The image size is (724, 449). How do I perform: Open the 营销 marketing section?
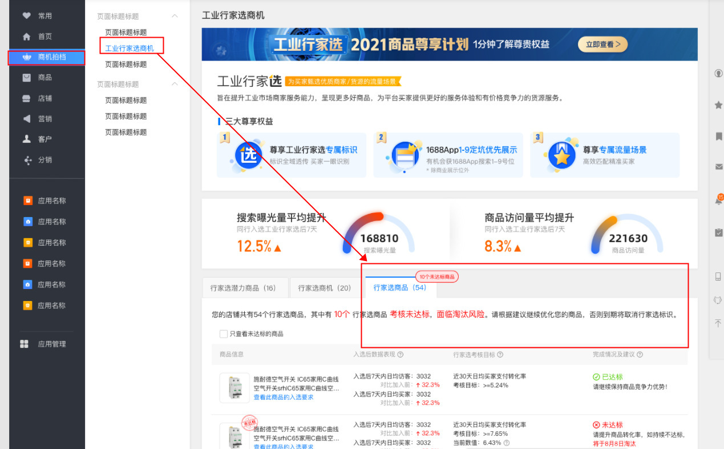click(45, 119)
